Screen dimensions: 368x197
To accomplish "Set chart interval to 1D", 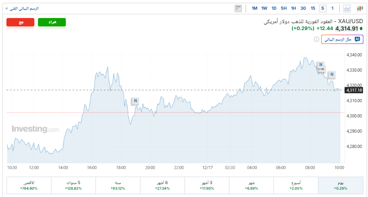I will coord(274,8).
